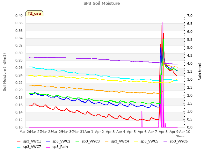Click the Apr 4 x-axis tick label
The image size is (204, 153).
[x=121, y=132]
